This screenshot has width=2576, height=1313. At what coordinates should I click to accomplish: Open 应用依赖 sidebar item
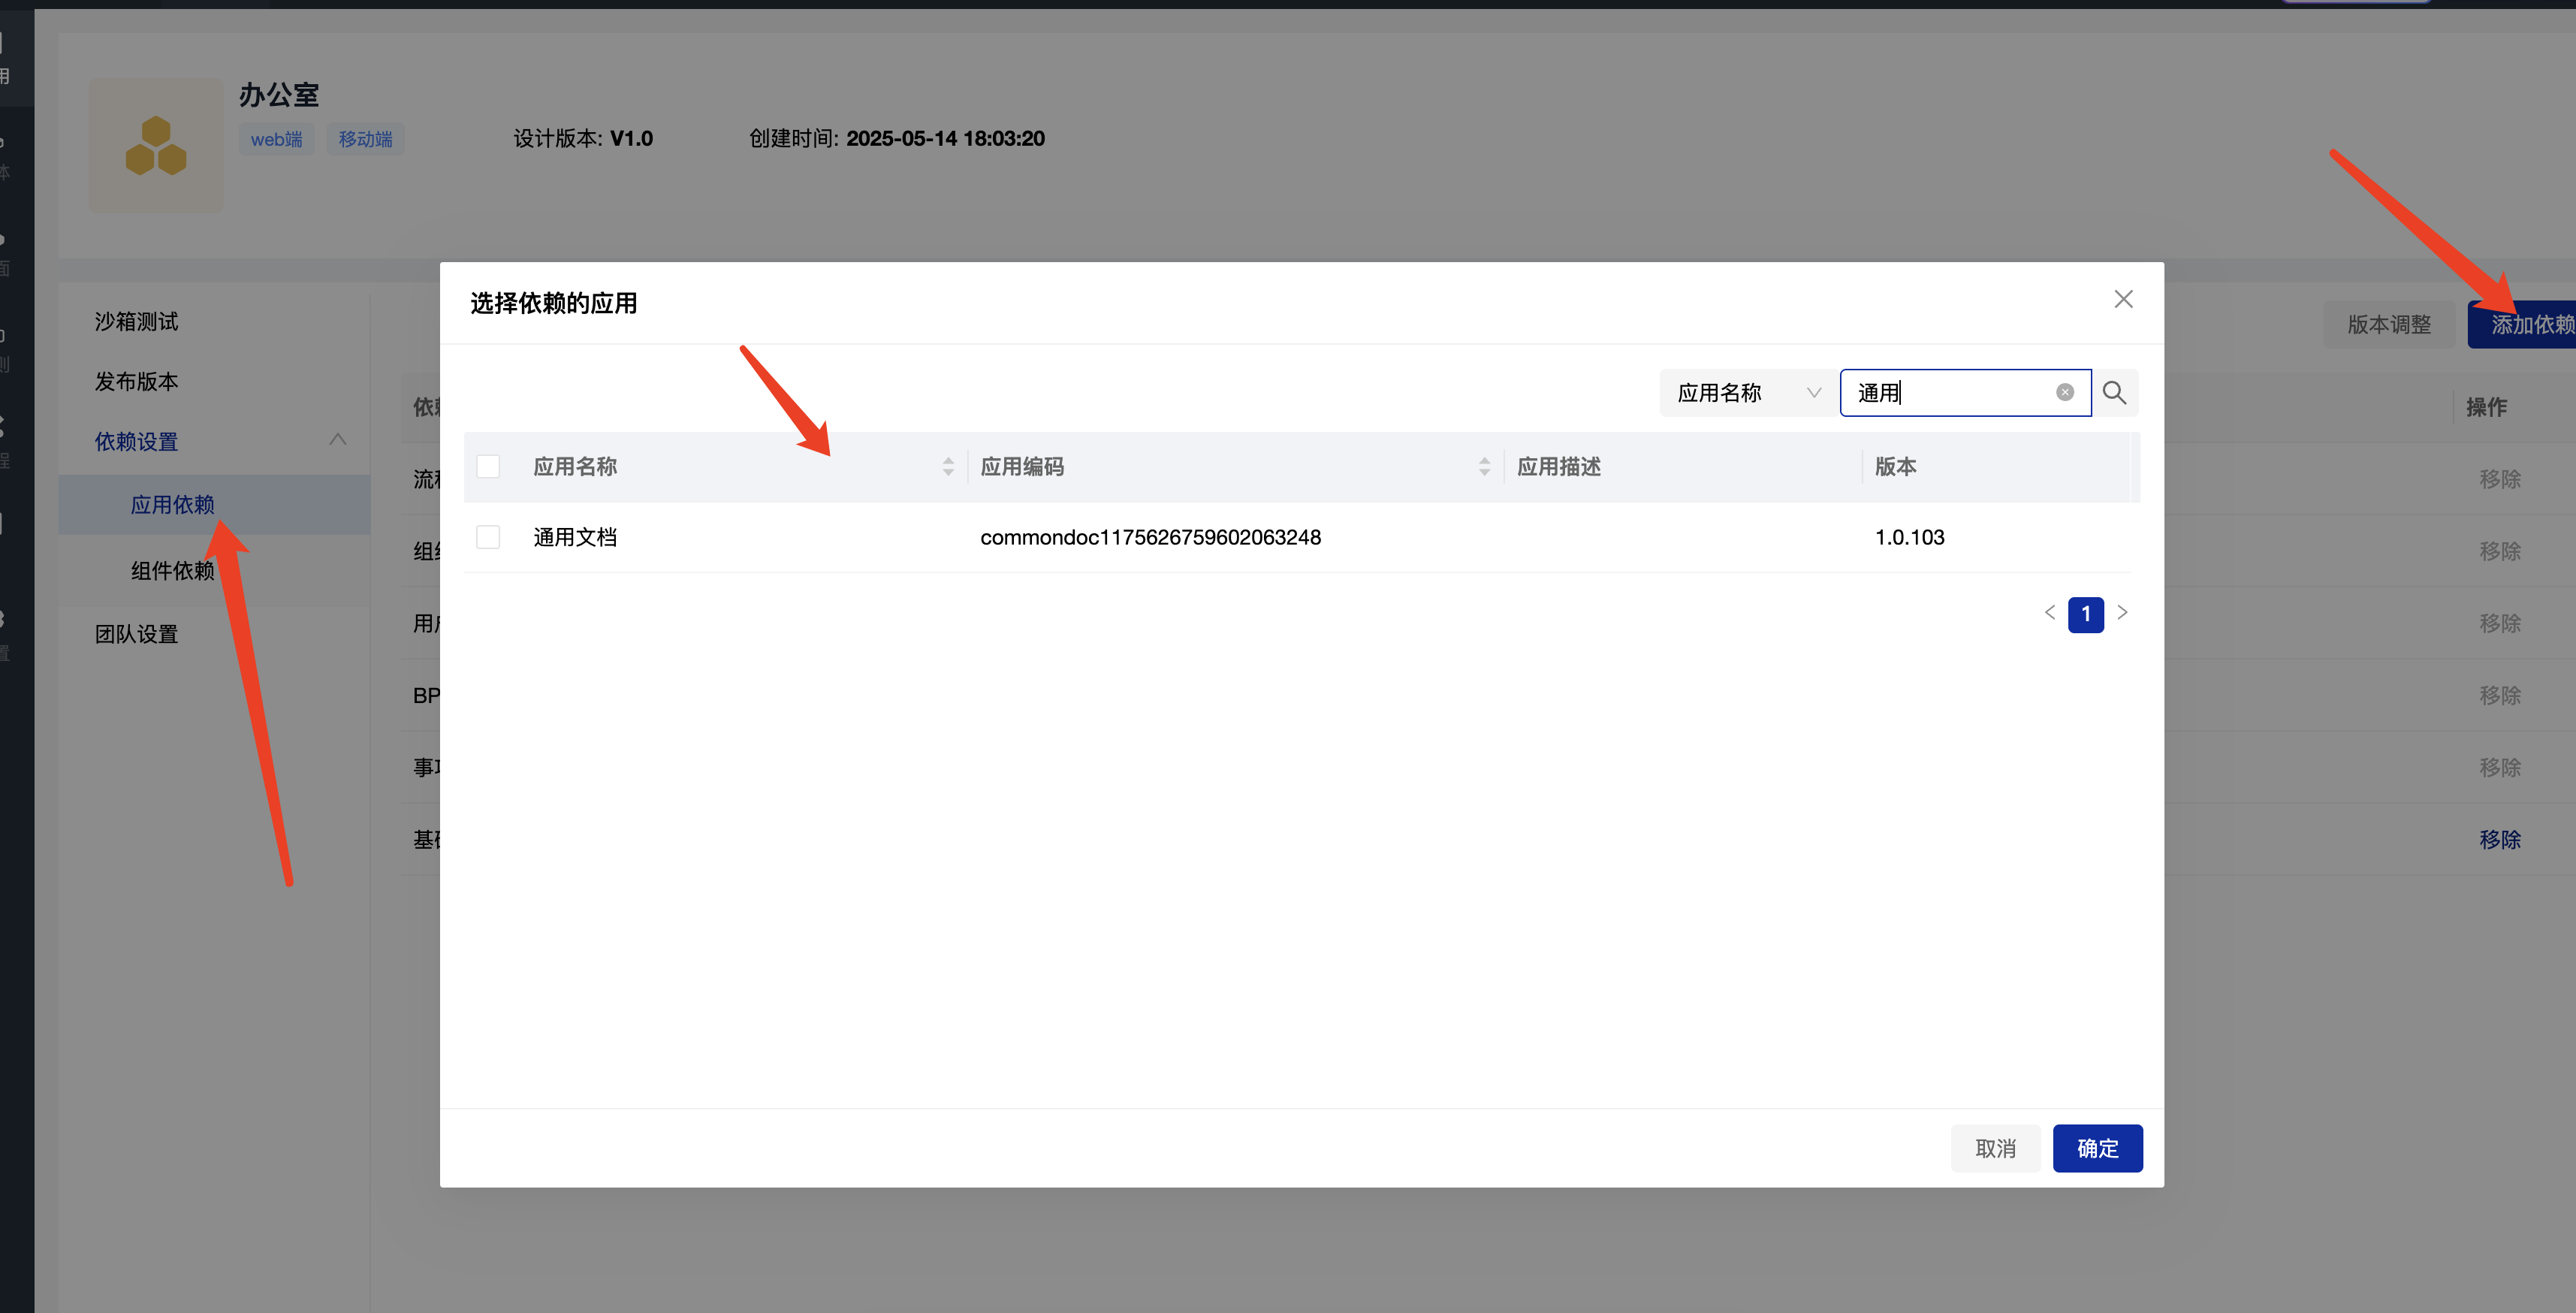coord(172,505)
